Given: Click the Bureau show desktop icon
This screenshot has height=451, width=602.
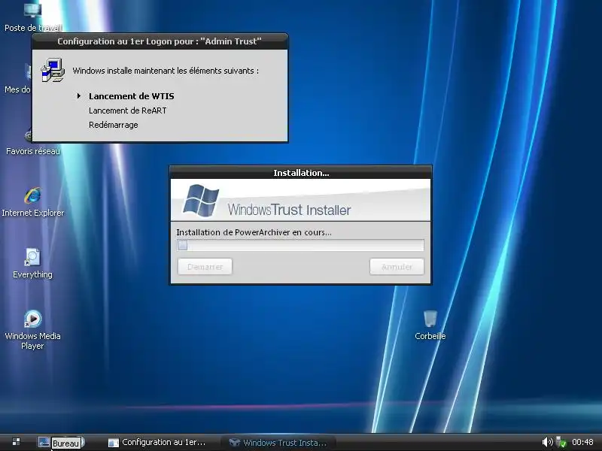Looking at the screenshot, I should [44, 442].
